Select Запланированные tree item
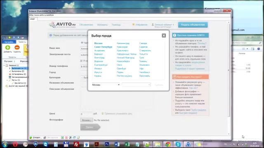Image resolution: width=264 pixels, height=148 pixels. coord(19,77)
